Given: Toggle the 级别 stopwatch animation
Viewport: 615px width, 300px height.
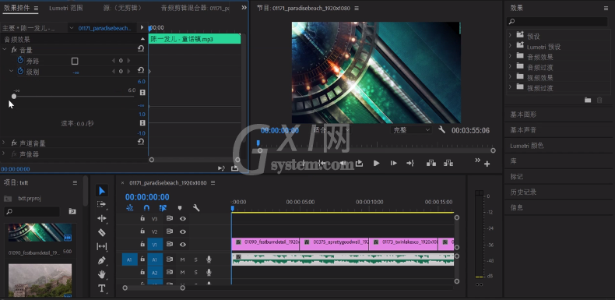Looking at the screenshot, I should pos(20,71).
